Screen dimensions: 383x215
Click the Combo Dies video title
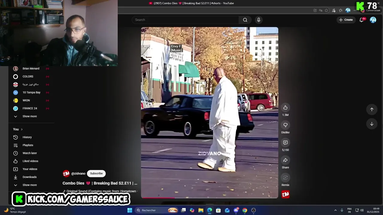100,183
